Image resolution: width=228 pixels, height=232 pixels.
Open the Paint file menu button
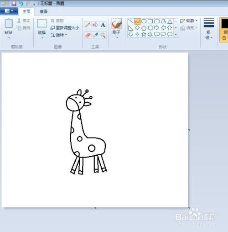point(9,11)
